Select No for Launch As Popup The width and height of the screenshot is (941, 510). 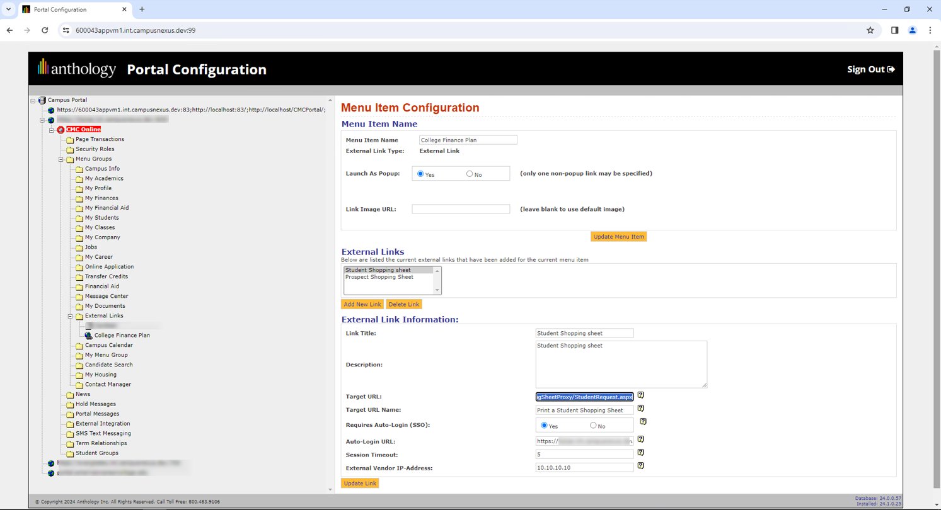tap(469, 173)
